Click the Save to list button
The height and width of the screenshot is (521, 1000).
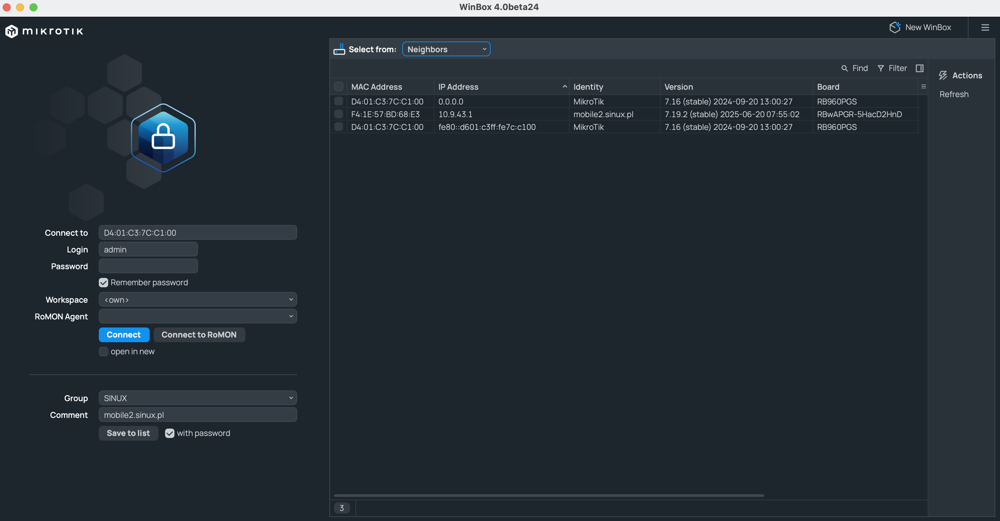point(129,433)
